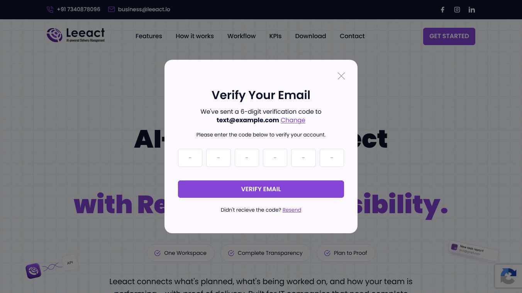Close the Verify Your Email dialog

(341, 76)
